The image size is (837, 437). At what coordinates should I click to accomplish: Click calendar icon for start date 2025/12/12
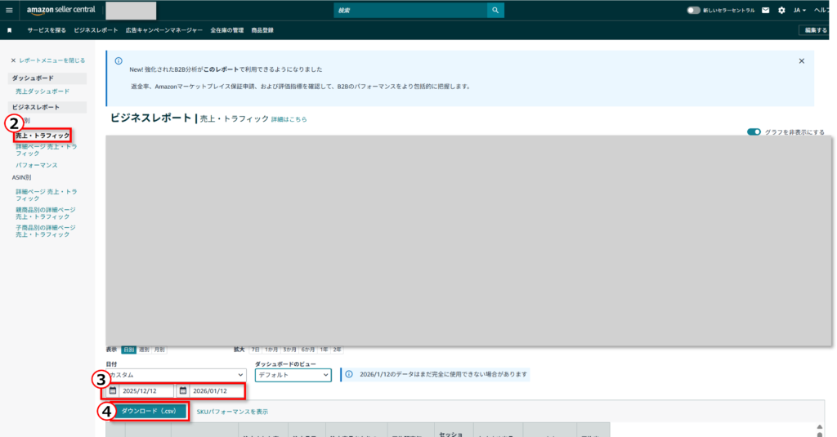tap(113, 390)
